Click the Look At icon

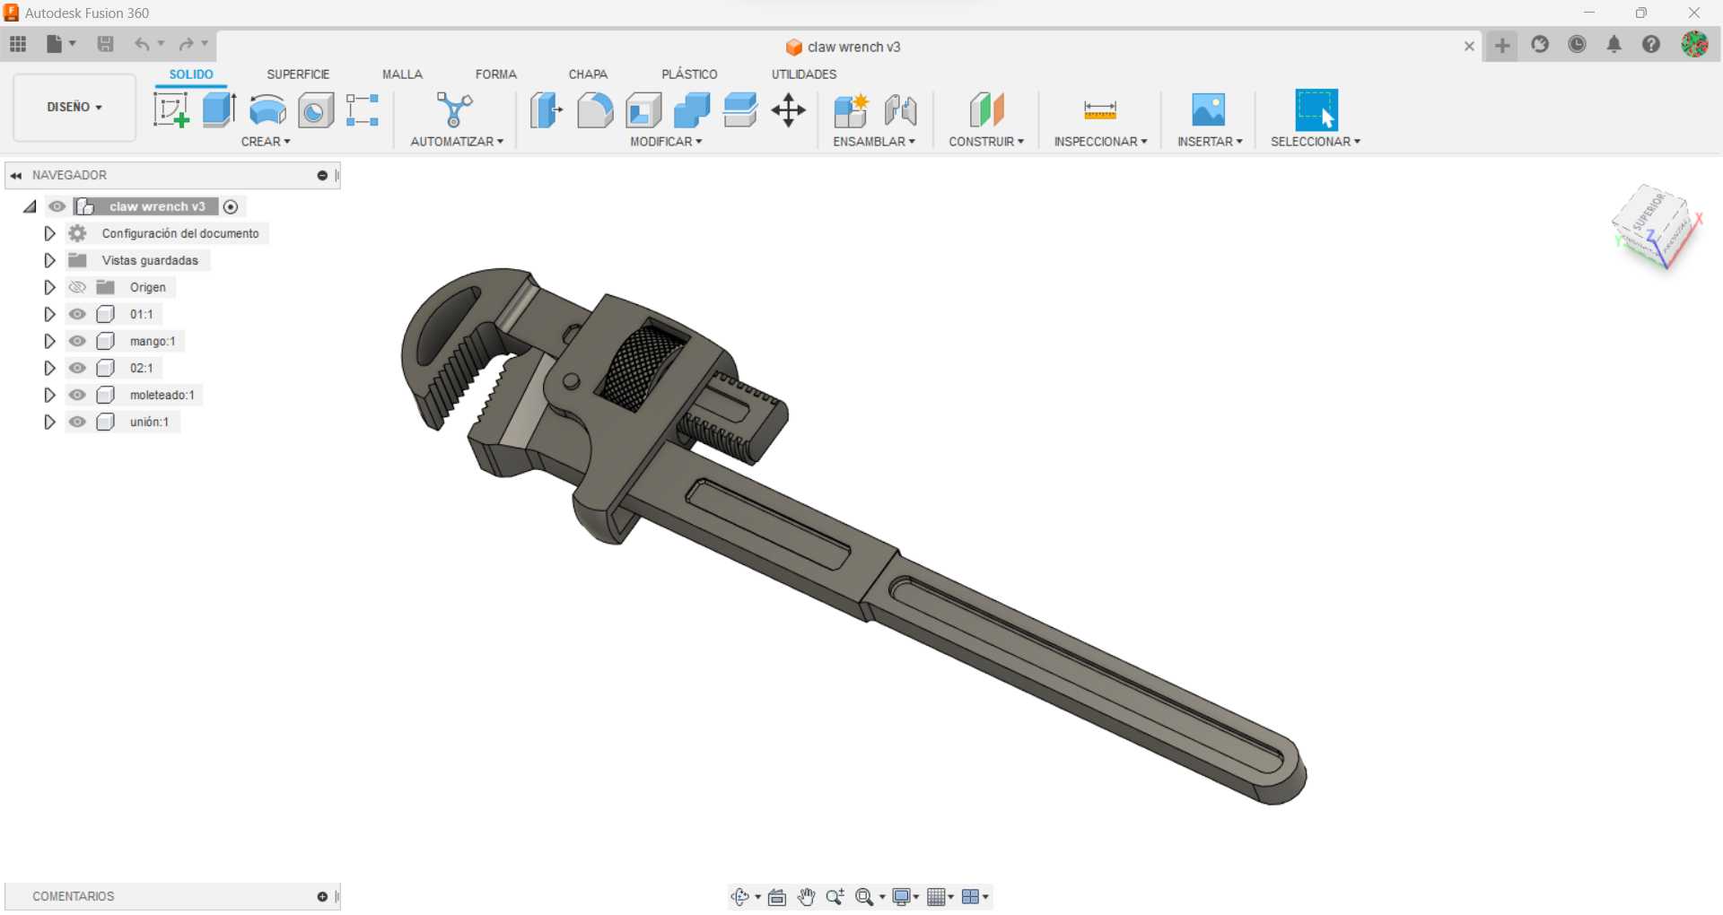[x=777, y=896]
